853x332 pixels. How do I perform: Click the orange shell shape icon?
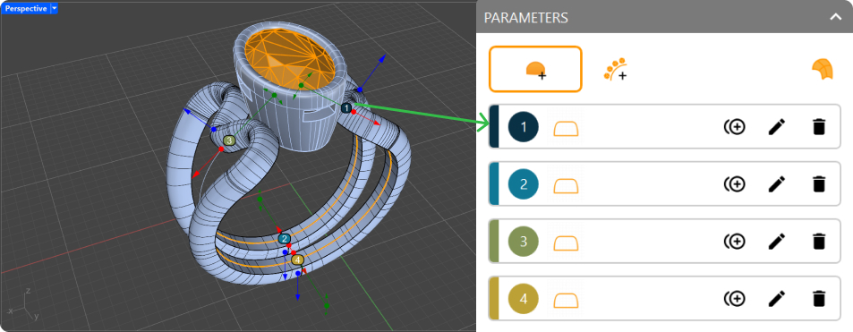click(x=823, y=70)
